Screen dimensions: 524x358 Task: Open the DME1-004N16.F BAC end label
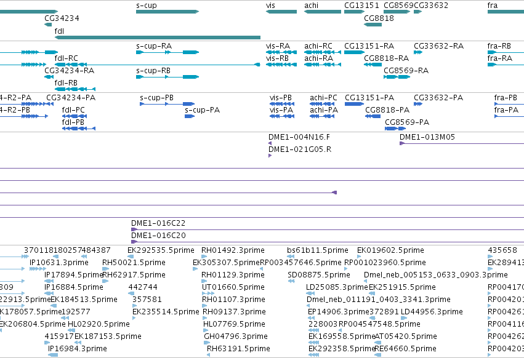(299, 137)
